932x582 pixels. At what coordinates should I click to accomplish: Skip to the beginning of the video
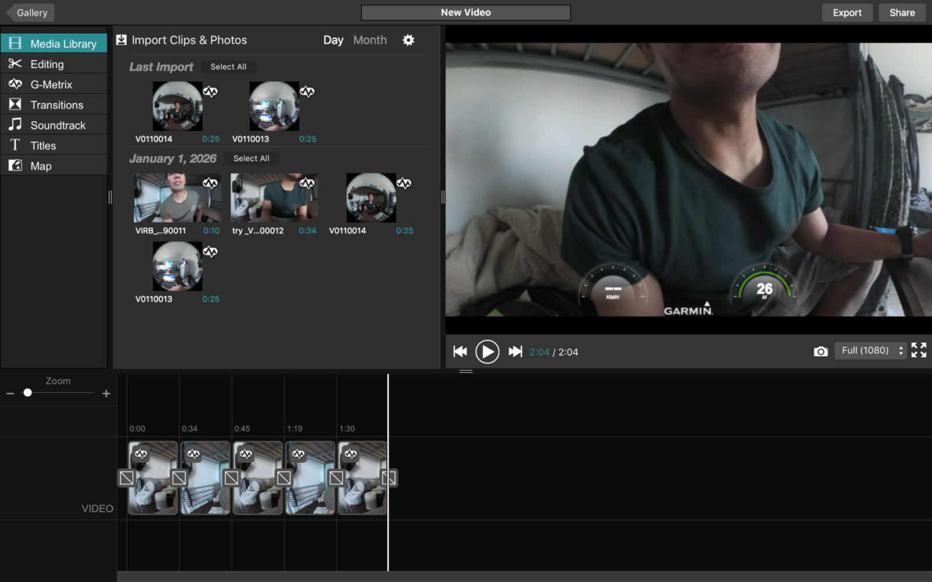click(460, 352)
